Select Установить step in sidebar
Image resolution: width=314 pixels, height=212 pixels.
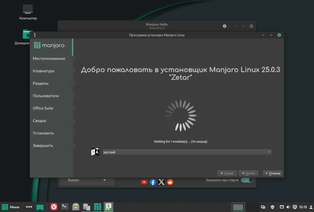43,133
